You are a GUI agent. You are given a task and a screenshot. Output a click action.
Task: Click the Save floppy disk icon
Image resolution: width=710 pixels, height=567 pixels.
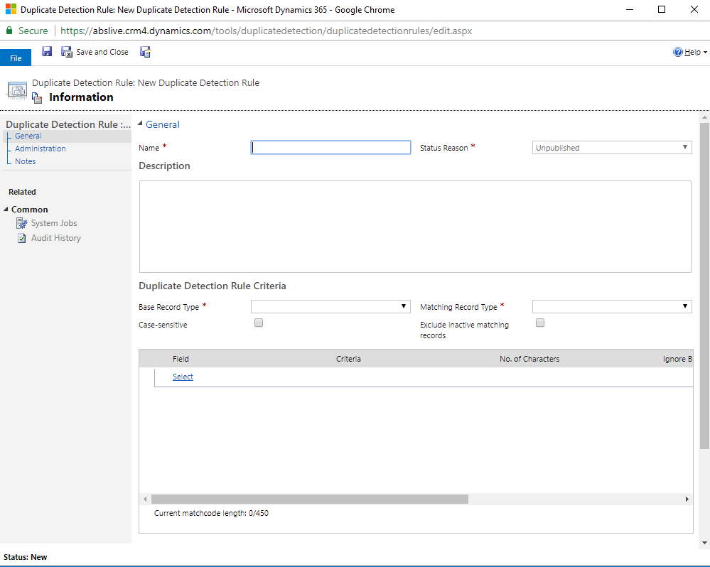coord(47,52)
